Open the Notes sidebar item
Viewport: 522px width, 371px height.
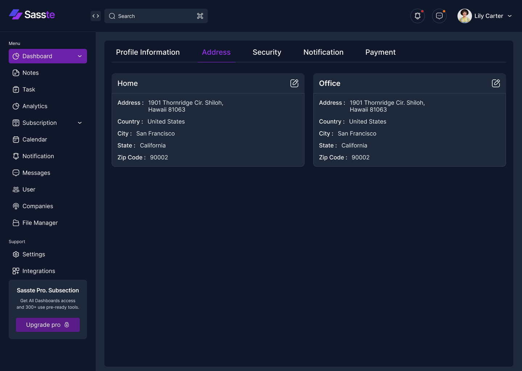(x=30, y=73)
